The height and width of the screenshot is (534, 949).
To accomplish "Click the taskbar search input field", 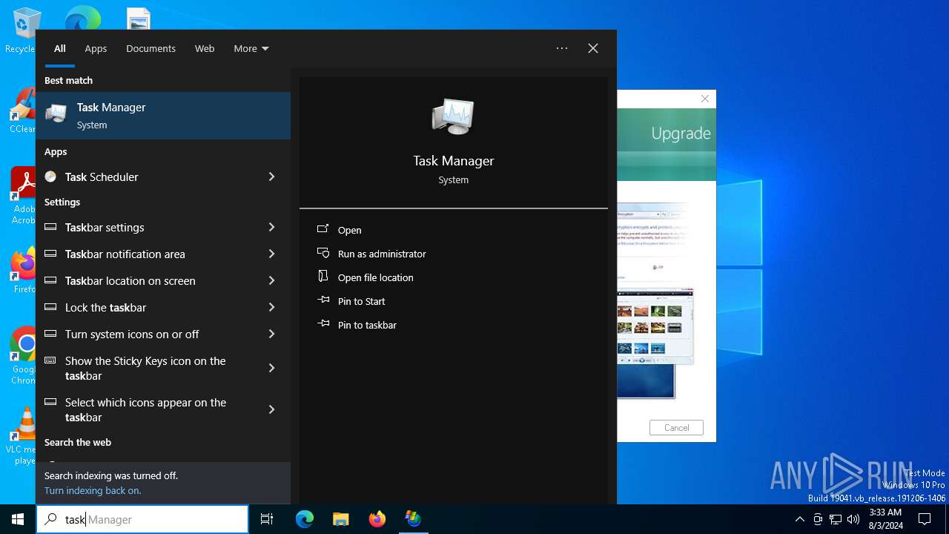I will click(x=142, y=519).
